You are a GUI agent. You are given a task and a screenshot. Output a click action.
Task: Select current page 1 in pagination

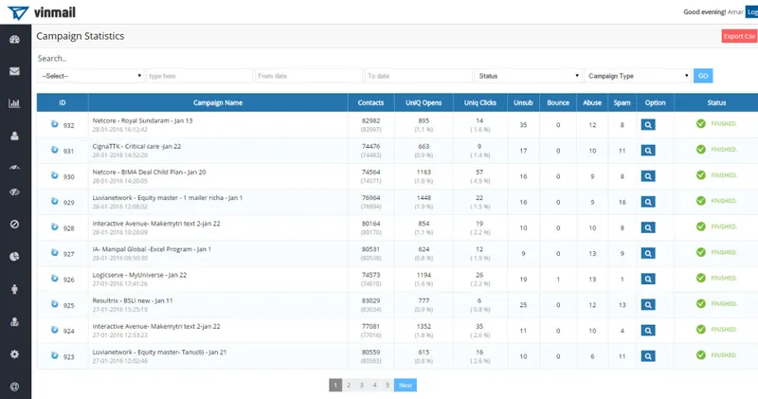tap(335, 385)
